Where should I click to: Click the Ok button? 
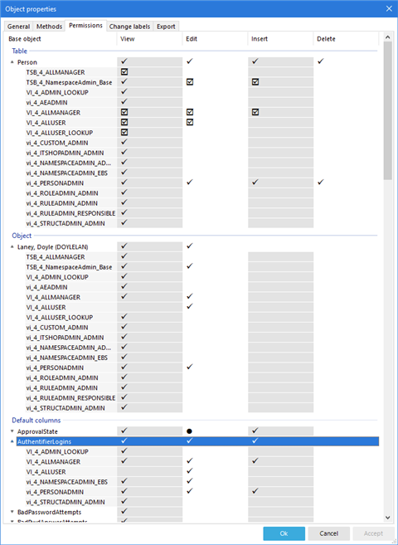[x=284, y=533]
